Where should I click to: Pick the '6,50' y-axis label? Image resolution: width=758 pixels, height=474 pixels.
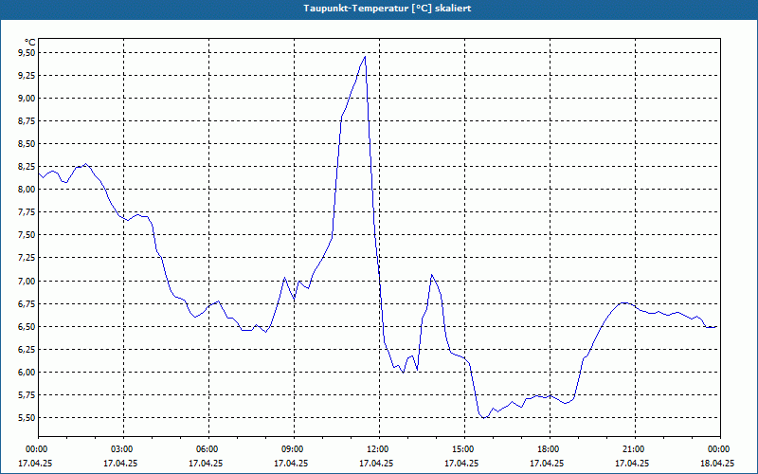(x=27, y=326)
